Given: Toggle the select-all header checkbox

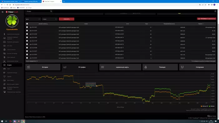Looking at the screenshot, I should click(27, 24).
